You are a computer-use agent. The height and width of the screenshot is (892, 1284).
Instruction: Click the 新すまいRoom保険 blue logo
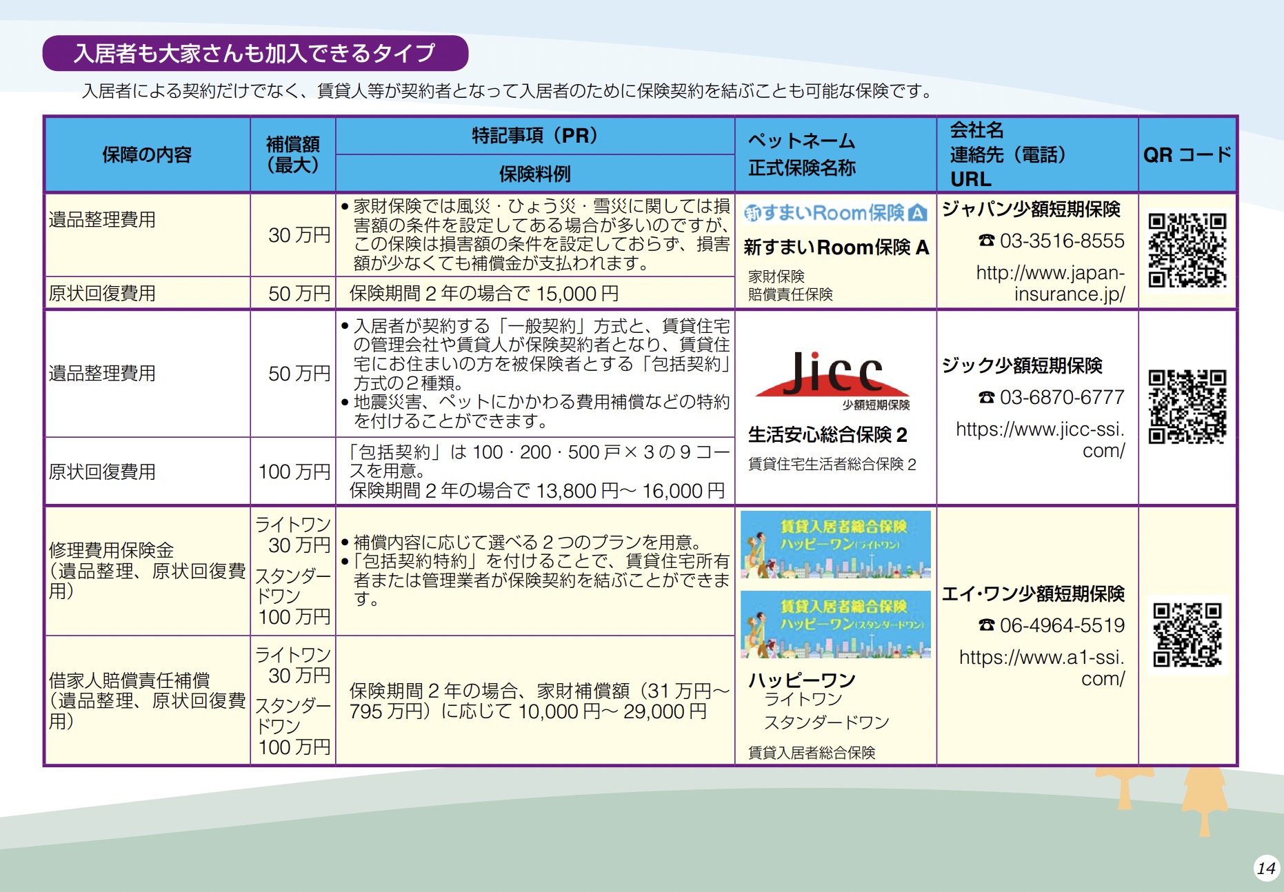[x=835, y=213]
